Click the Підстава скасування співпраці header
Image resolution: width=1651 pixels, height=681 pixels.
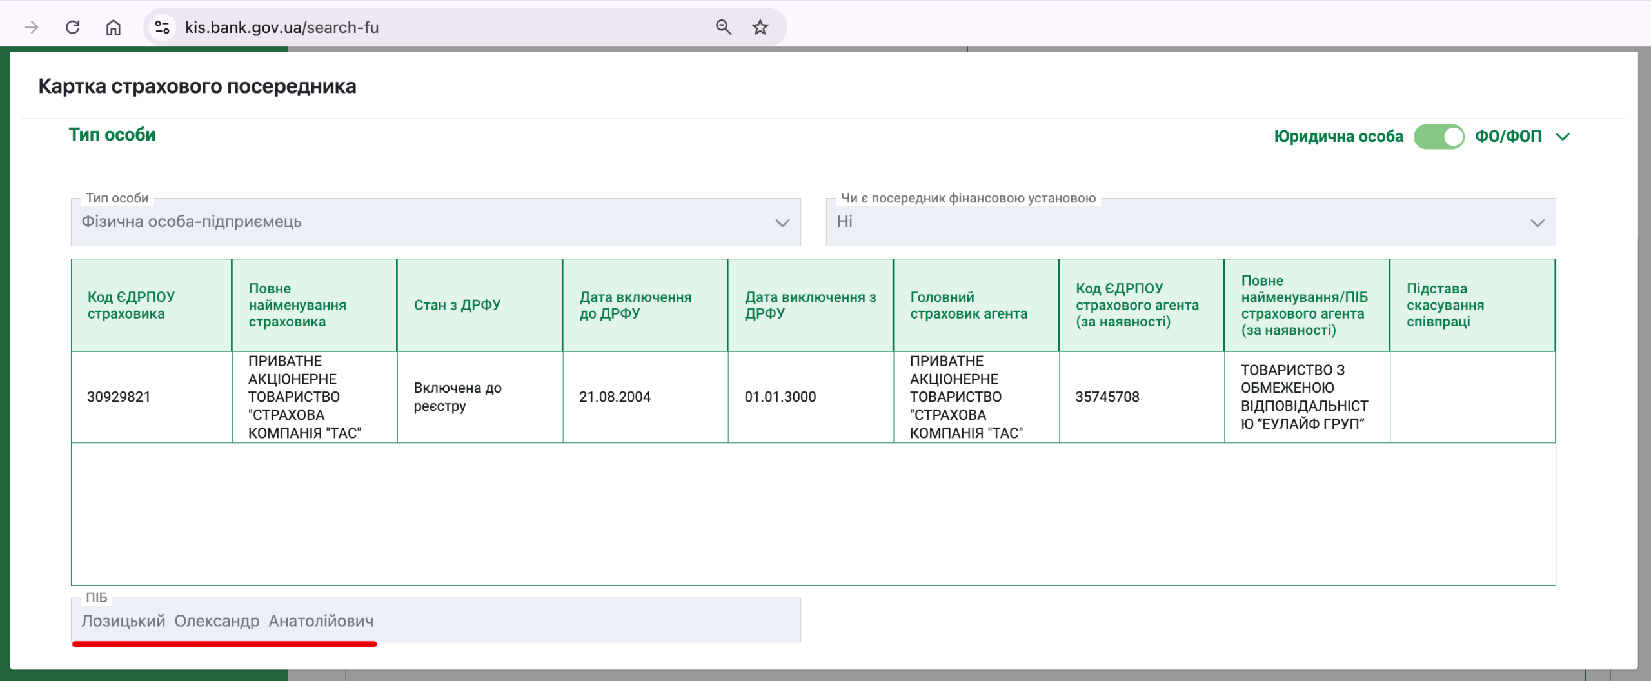1472,305
